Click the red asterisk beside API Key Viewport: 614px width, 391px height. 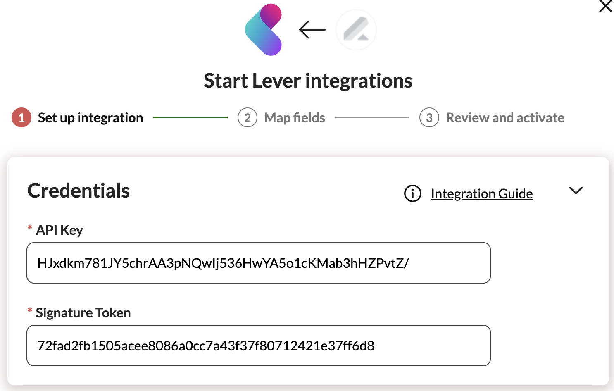click(29, 227)
